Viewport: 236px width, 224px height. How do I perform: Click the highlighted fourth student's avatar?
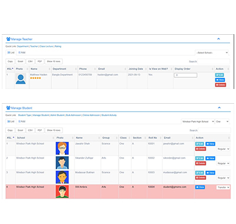(x=62, y=192)
